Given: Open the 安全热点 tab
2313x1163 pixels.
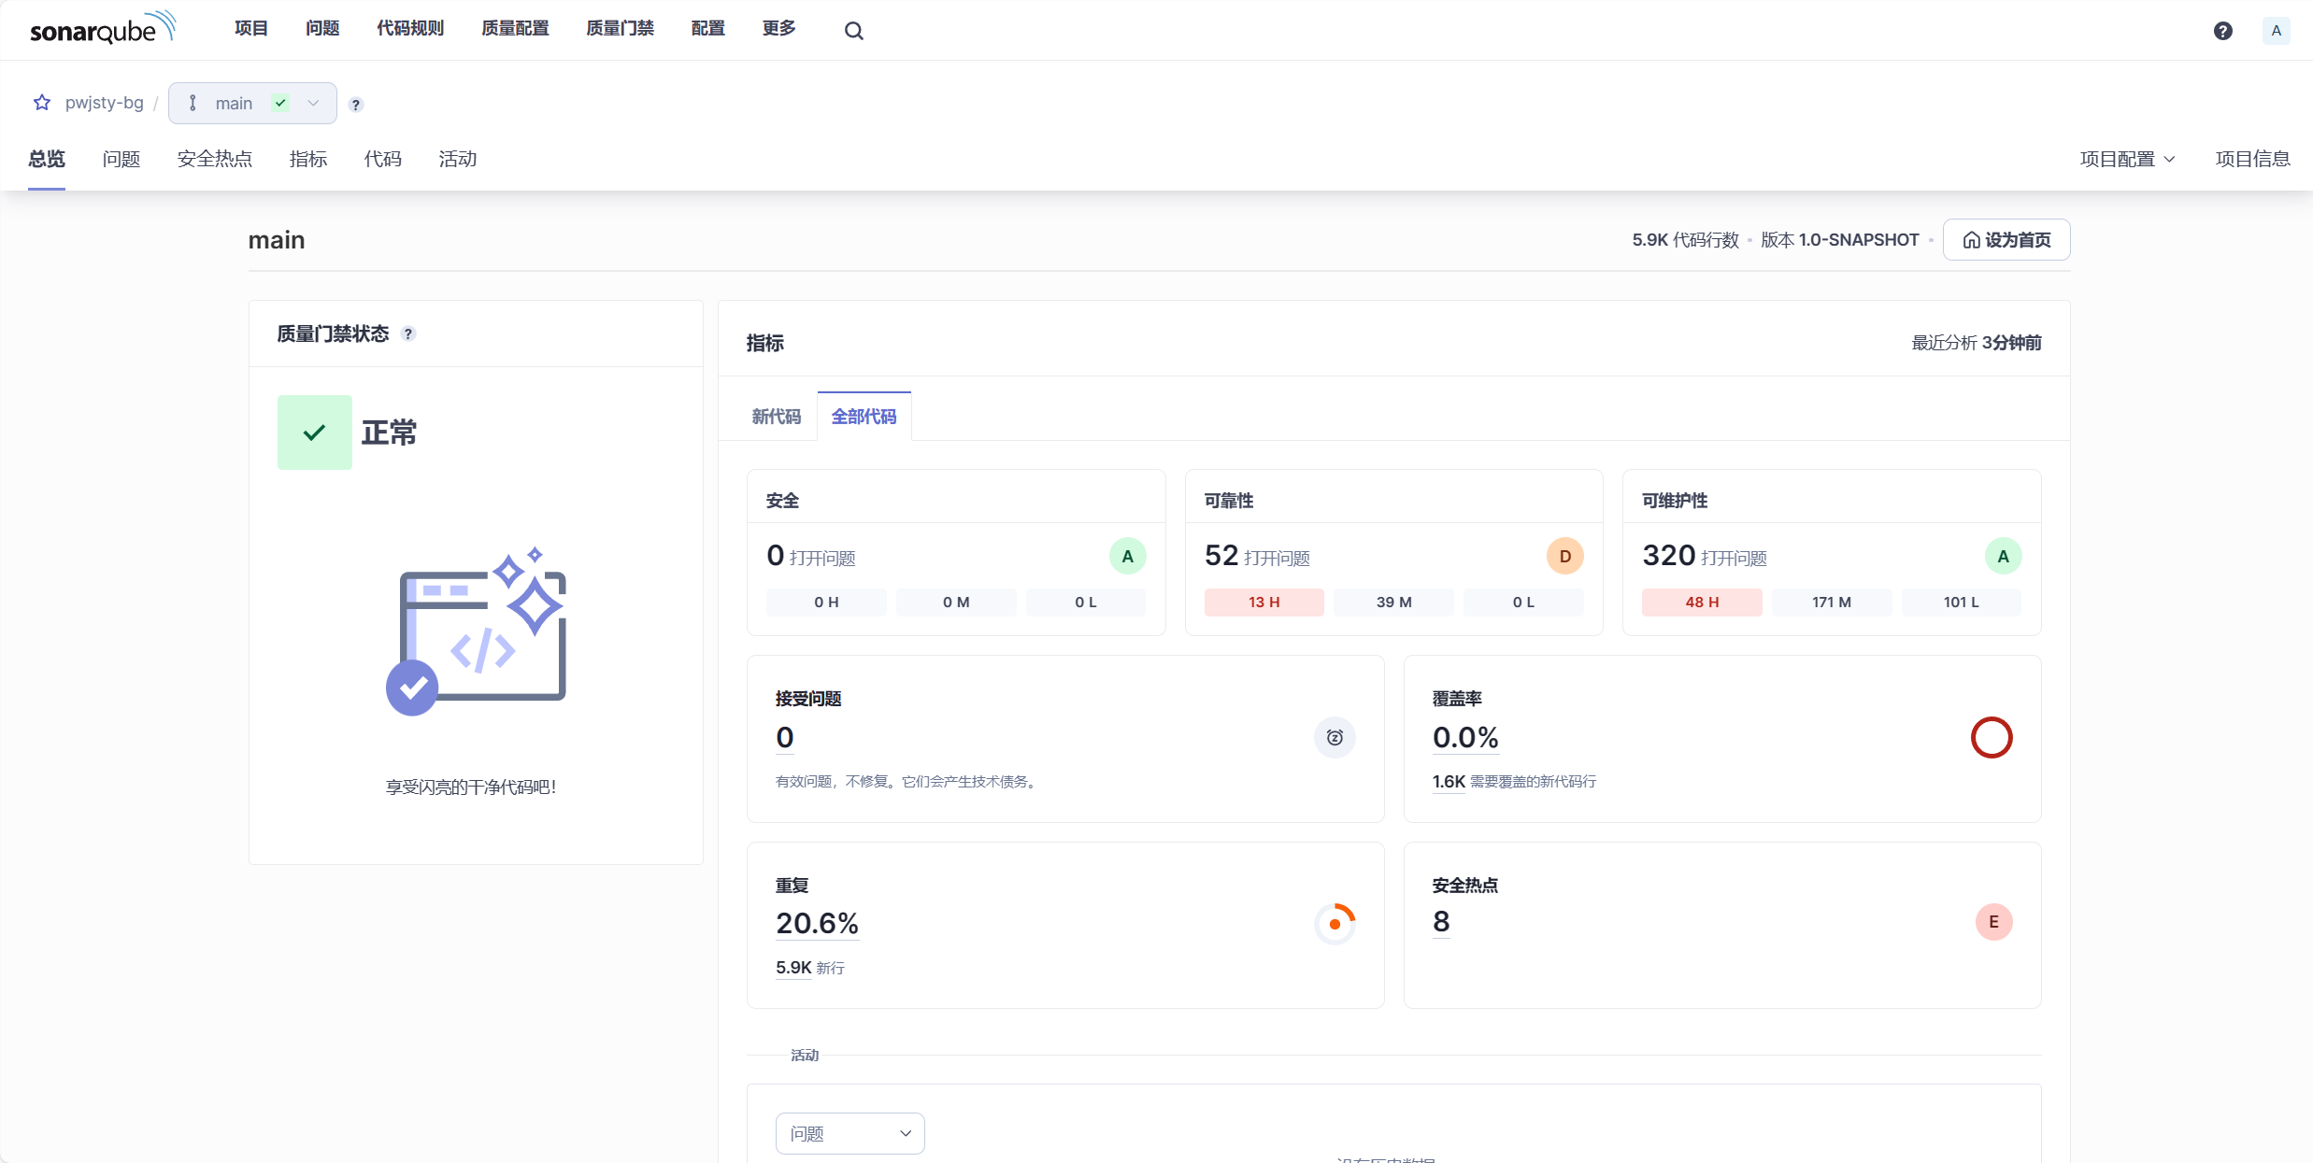Looking at the screenshot, I should click(214, 160).
